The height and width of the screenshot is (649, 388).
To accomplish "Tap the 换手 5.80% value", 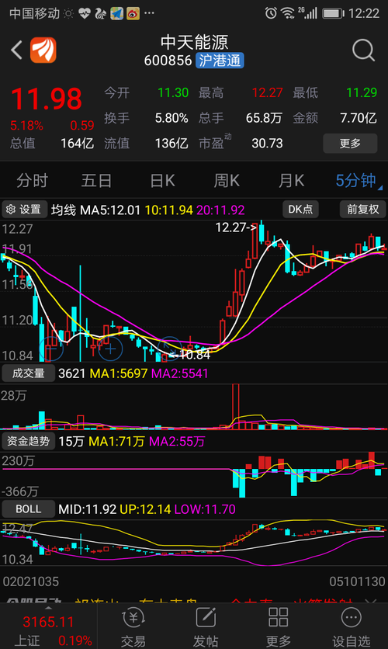I will click(171, 118).
